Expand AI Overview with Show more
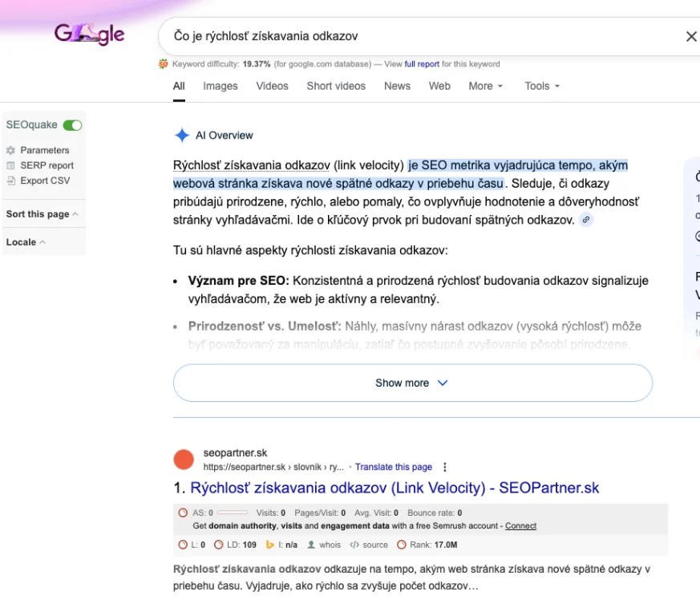700x616 pixels. coord(412,383)
